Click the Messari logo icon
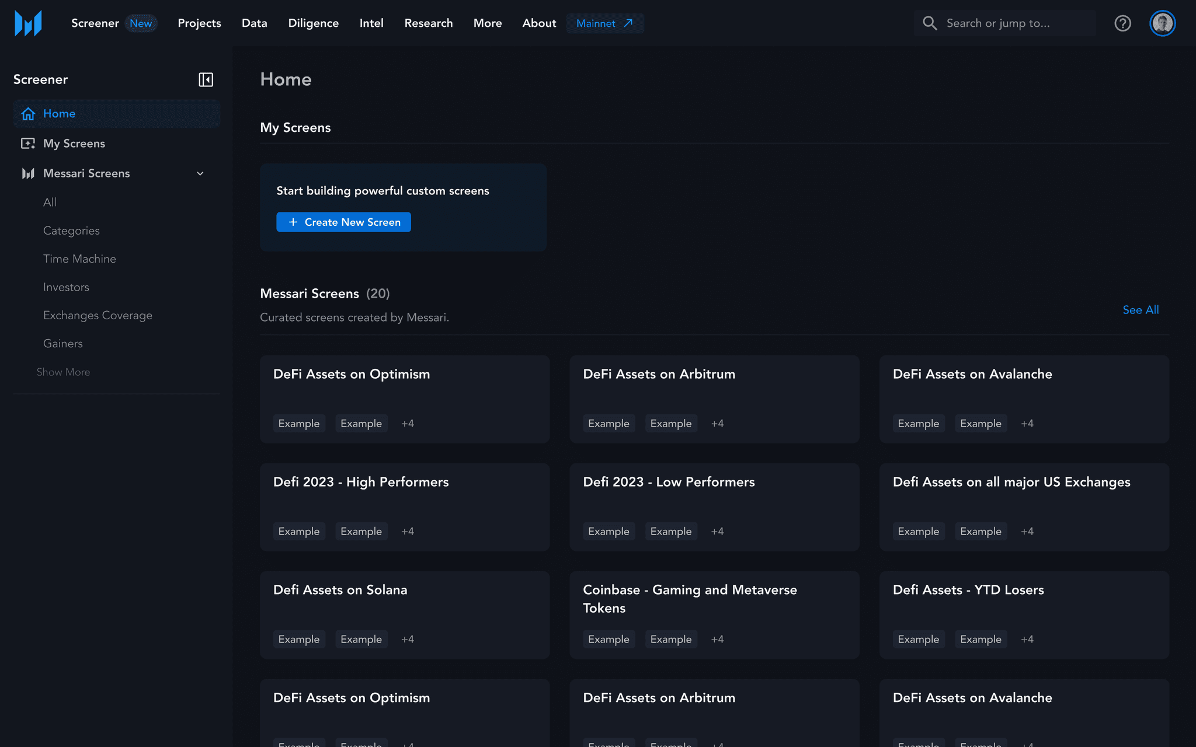1196x747 pixels. [28, 23]
